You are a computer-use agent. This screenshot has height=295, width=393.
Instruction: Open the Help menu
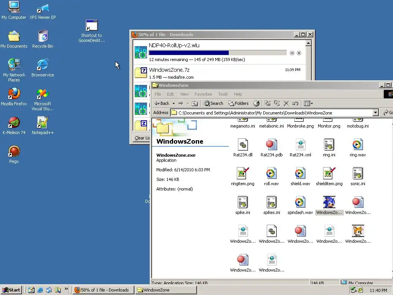click(238, 94)
